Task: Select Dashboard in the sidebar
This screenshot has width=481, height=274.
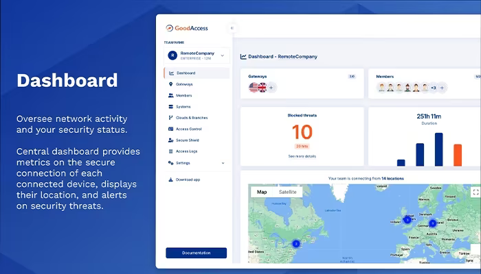Action: coord(197,73)
